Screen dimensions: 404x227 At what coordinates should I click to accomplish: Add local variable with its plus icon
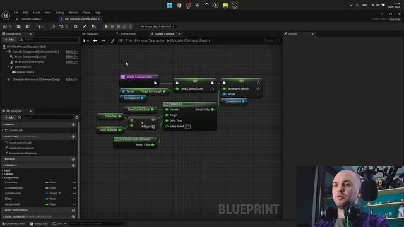[73, 217]
